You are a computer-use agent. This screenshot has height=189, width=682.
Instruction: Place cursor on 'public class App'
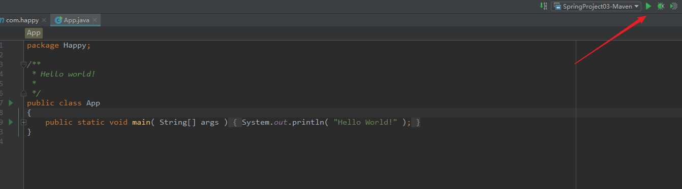point(64,103)
